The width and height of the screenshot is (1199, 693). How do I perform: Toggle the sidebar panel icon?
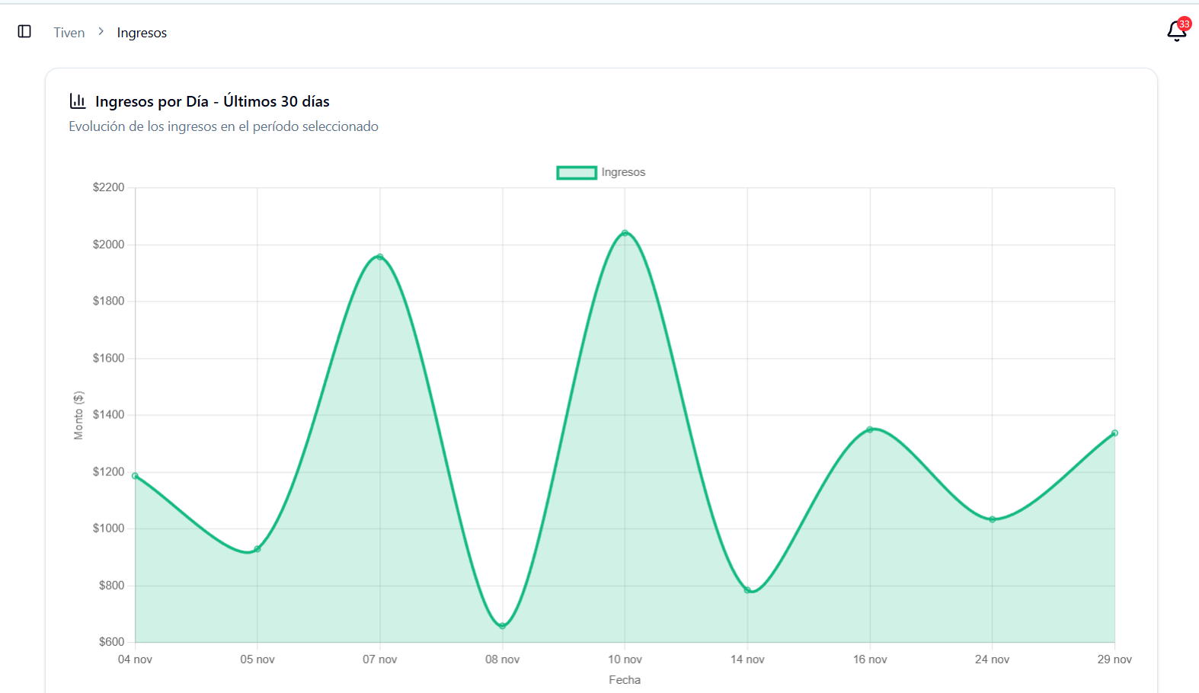24,31
